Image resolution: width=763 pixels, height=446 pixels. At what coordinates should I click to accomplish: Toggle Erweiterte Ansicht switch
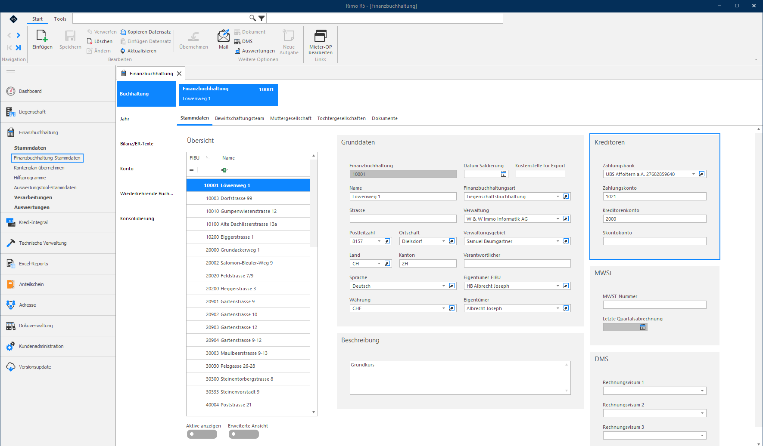[244, 434]
